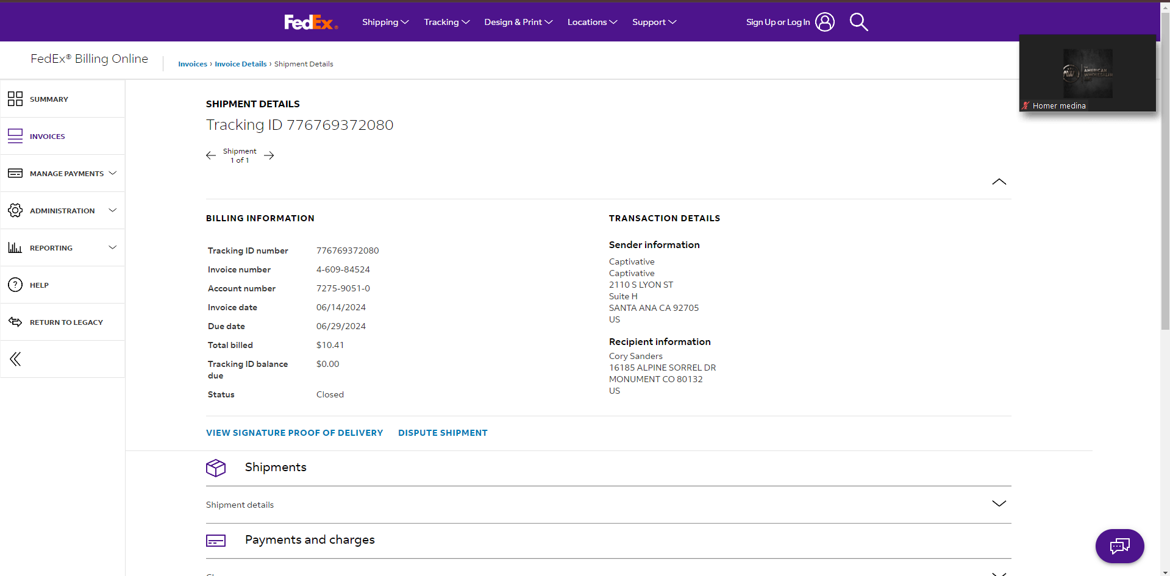
Task: Select Invoices in the sidebar
Action: [62, 136]
